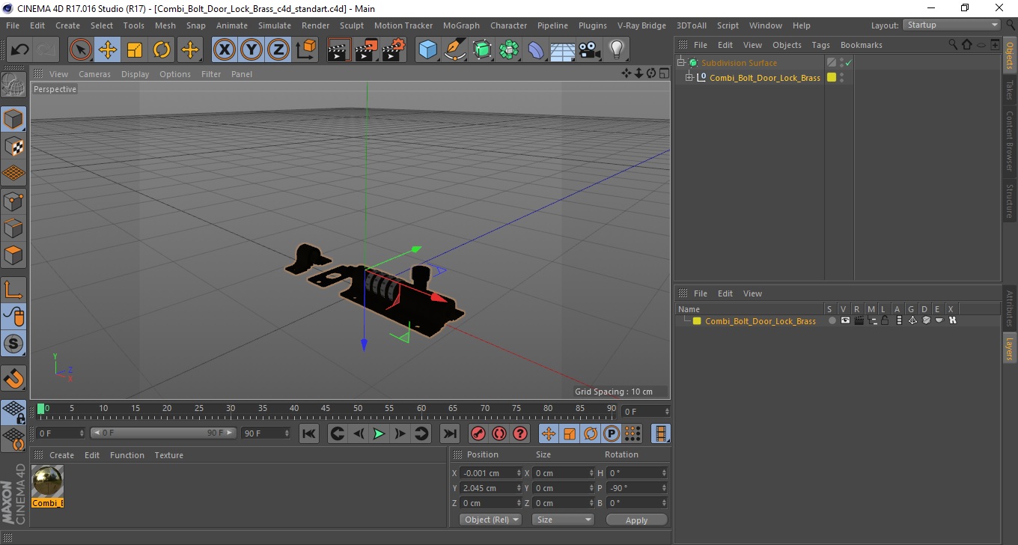The width and height of the screenshot is (1018, 545).
Task: Open the Size mode dropdown
Action: pyautogui.click(x=563, y=520)
